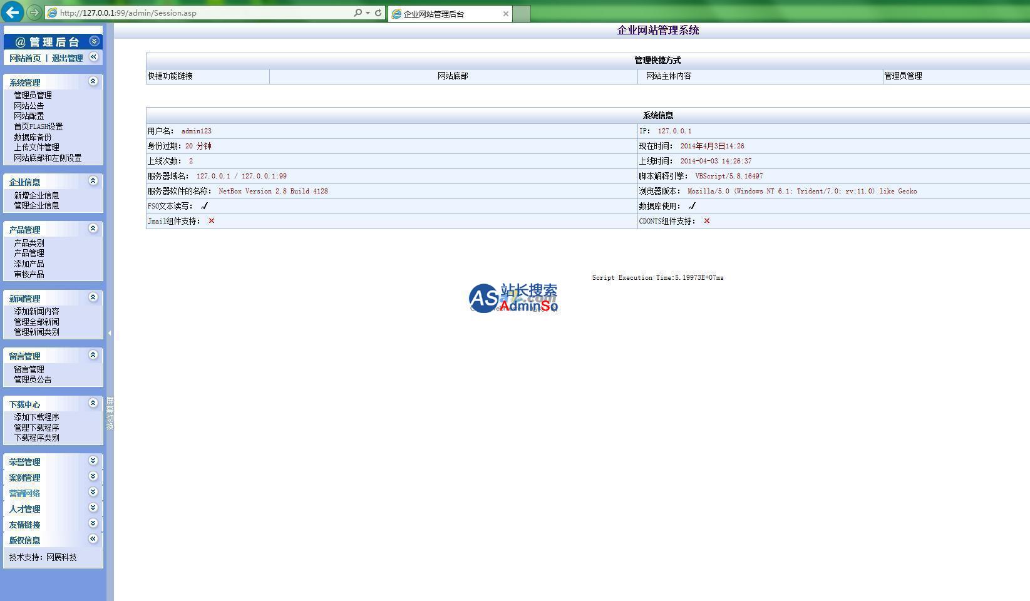Open 管理全部新闻

36,322
